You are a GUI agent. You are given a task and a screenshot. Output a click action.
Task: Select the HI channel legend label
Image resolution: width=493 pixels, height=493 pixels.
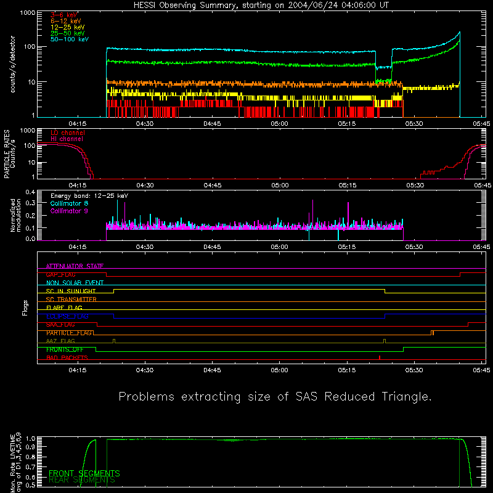[67, 139]
